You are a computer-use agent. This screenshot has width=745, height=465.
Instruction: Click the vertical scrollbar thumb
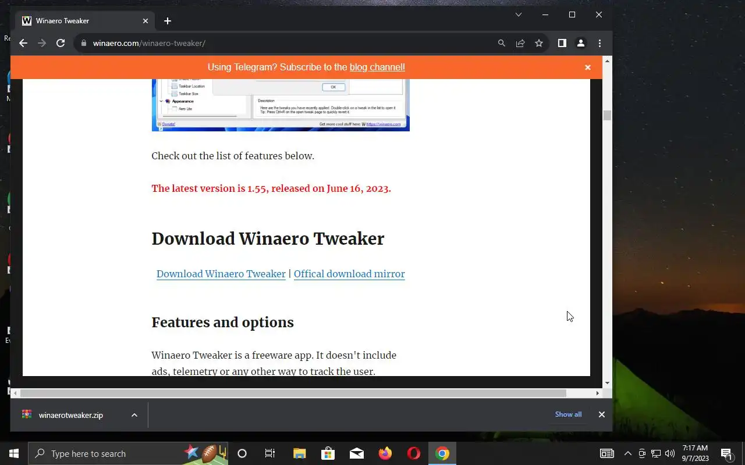(x=607, y=115)
